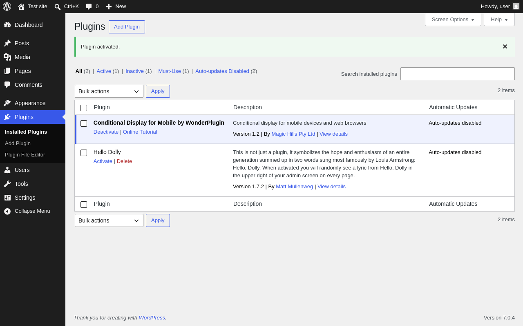Click the Add Plugin button beside title
The image size is (523, 326).
[127, 27]
